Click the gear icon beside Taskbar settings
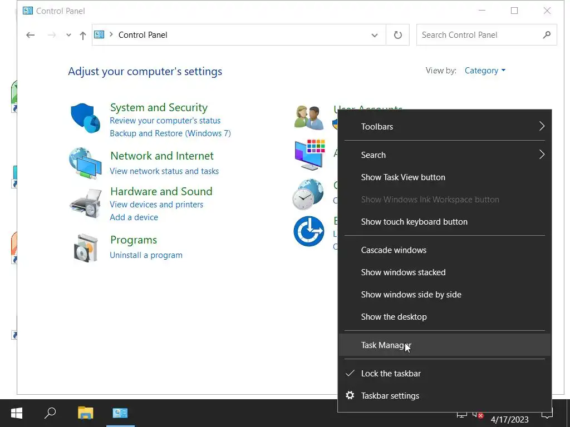 (350, 395)
